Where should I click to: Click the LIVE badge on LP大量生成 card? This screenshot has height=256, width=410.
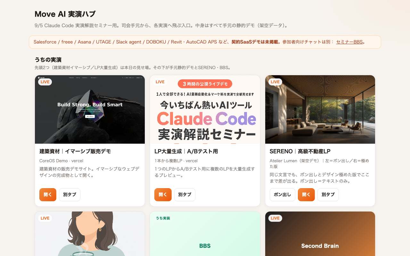160,82
